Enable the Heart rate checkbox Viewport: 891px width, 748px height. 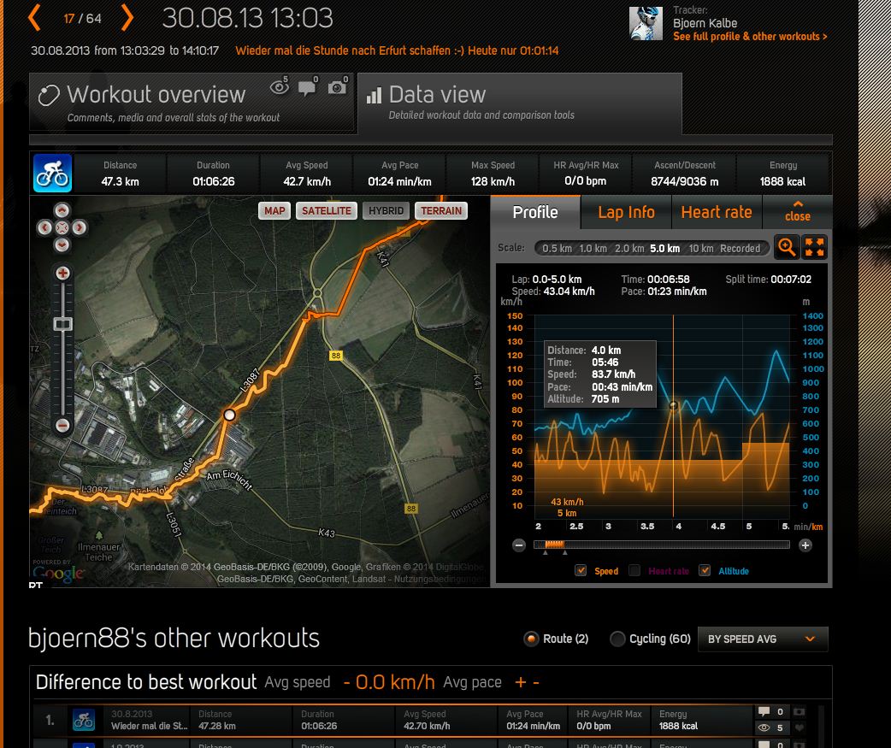coord(634,570)
